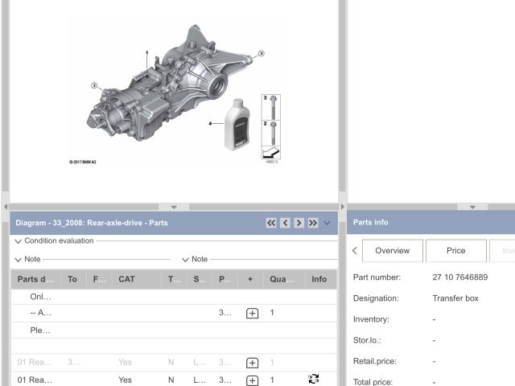This screenshot has height=386, width=515.
Task: Go to the previous diagram
Action: click(285, 223)
